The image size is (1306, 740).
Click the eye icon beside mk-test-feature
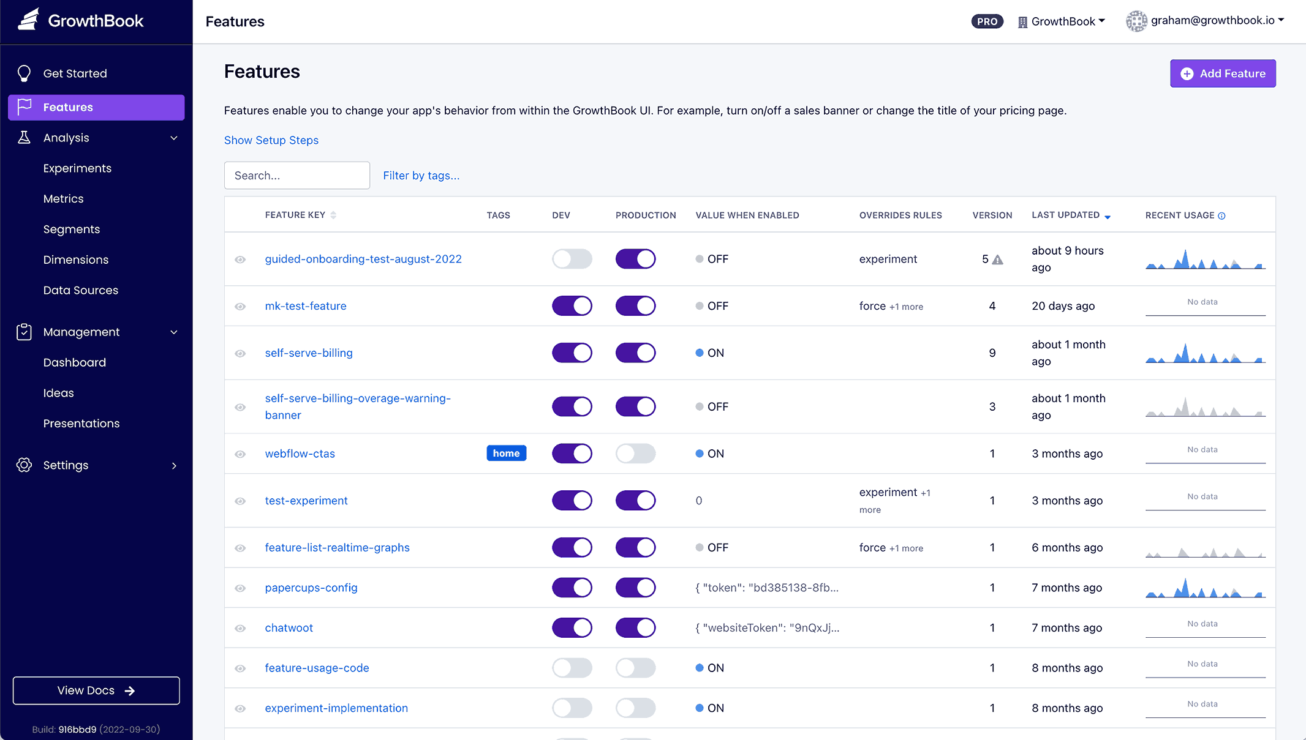[240, 306]
